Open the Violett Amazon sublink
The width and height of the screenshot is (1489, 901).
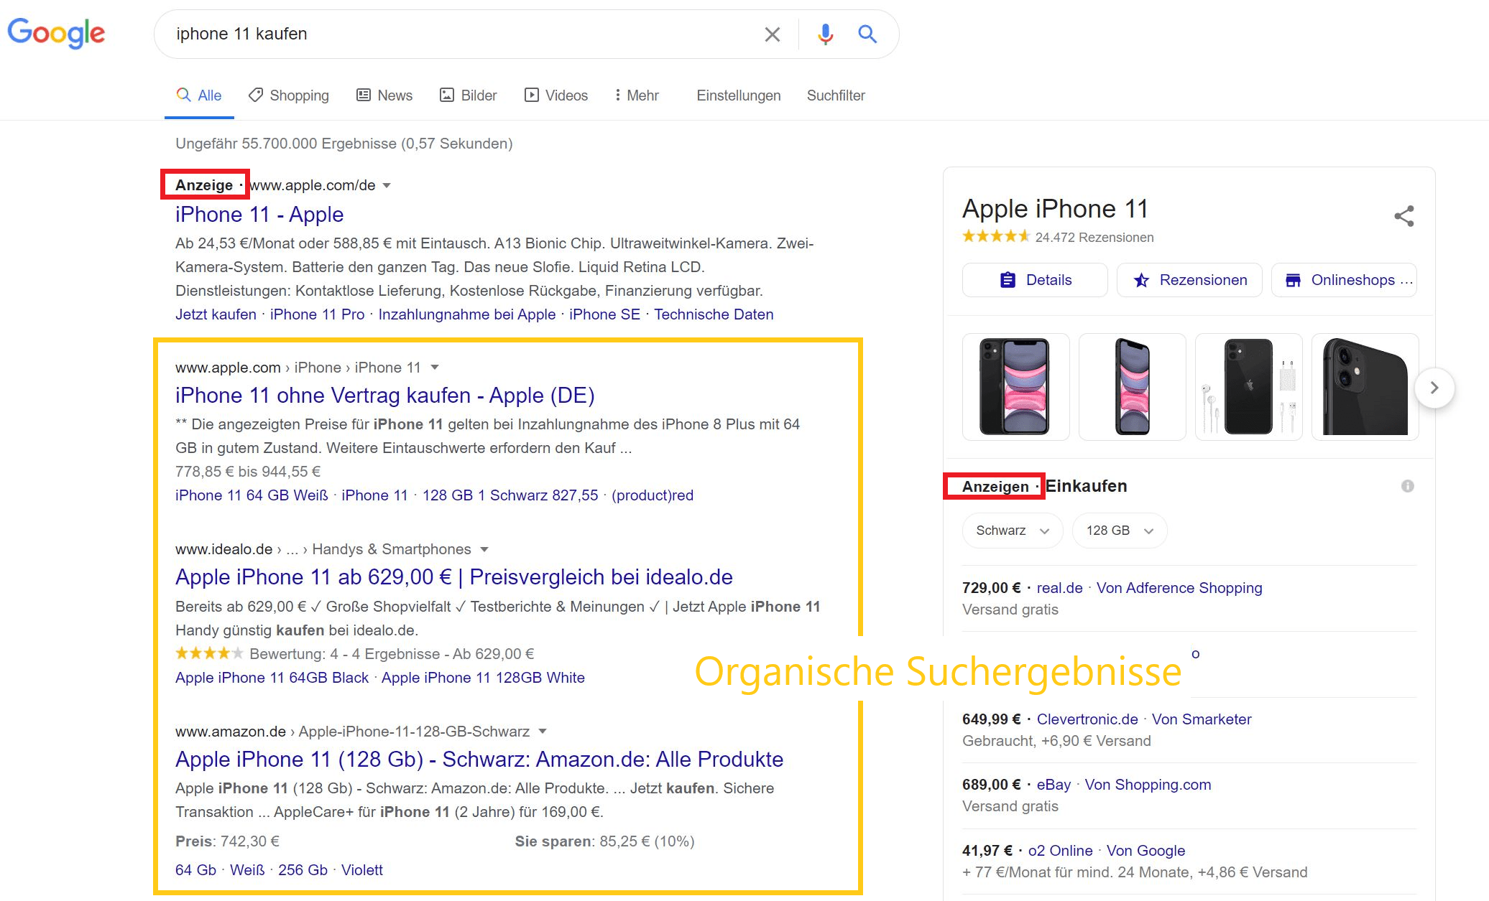click(x=362, y=870)
